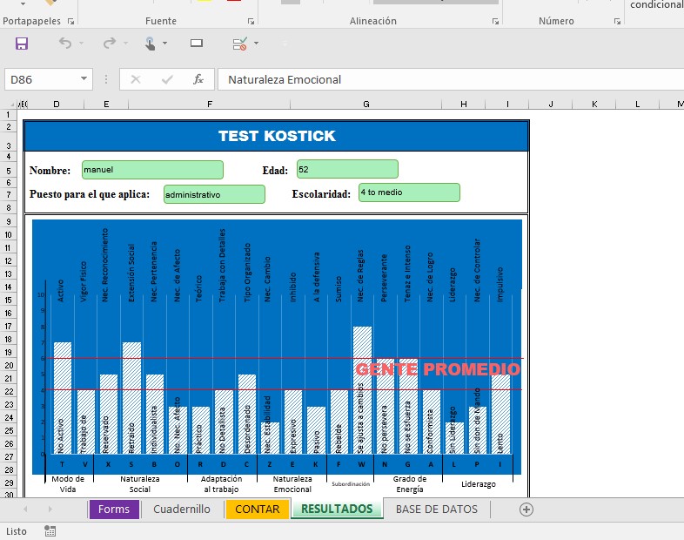Toggle the Touch/Mouse mode icon
The image size is (684, 540).
[x=150, y=44]
